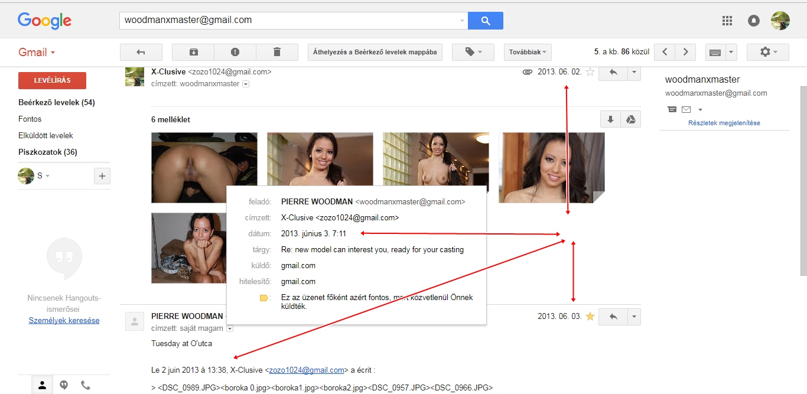807x394 pixels.
Task: Toggle the on-screen keyboard input tool
Action: click(x=715, y=52)
